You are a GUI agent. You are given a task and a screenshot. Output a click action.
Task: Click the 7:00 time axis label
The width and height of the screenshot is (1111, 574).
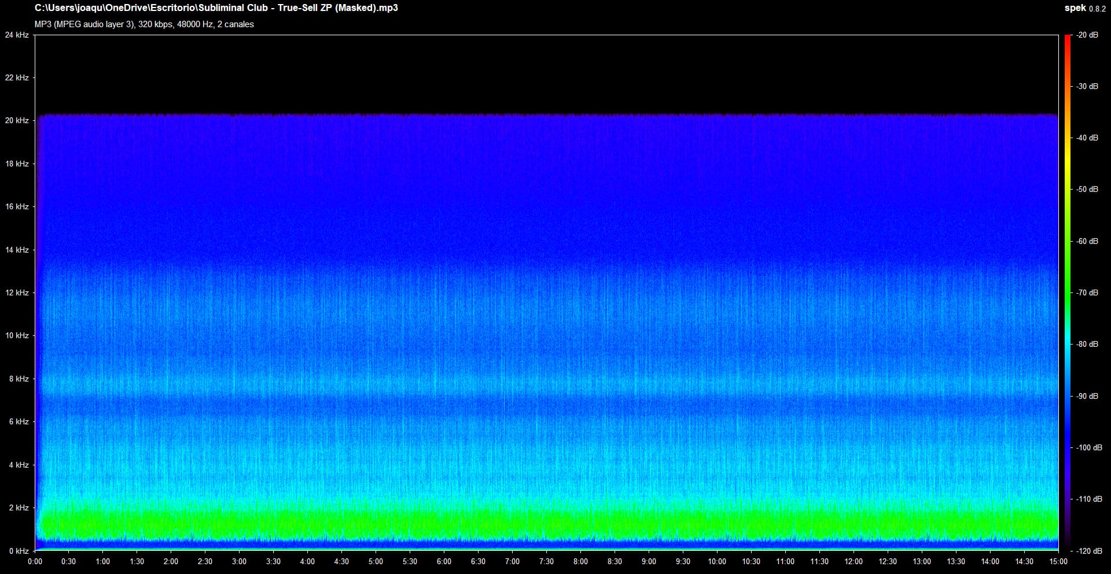[513, 561]
